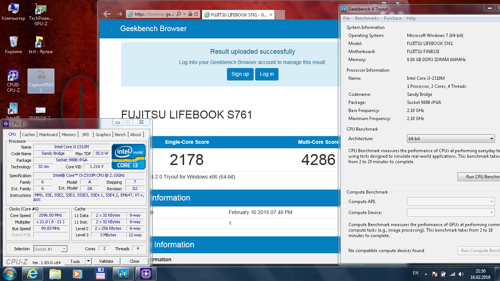Image resolution: width=500 pixels, height=281 pixels.
Task: Click the address bar security lock icon
Action: [190, 14]
